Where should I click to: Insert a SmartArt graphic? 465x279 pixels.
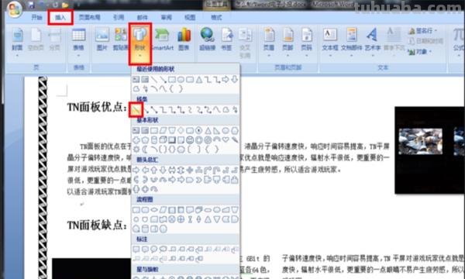[162, 40]
